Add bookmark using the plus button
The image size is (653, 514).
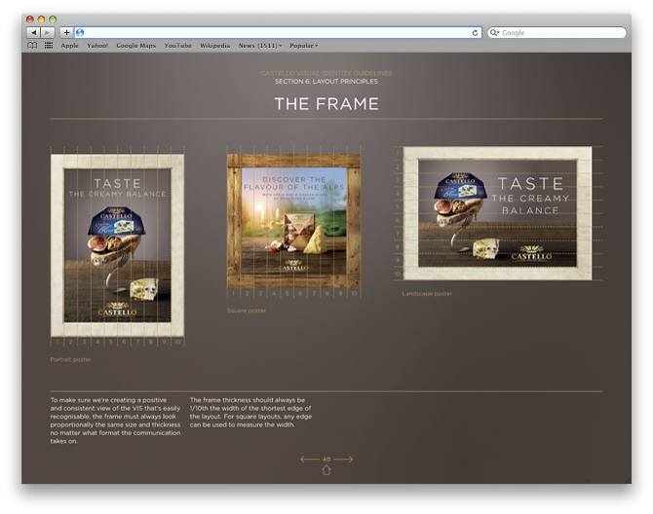click(66, 32)
